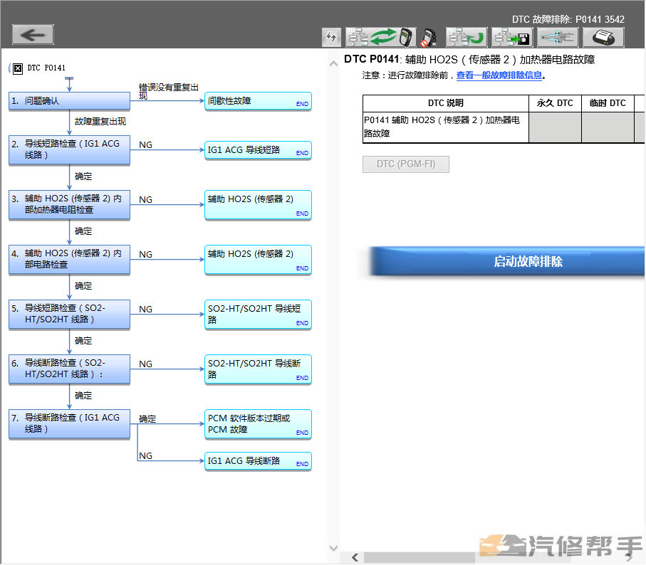
Task: Click the 临时 DTC column header
Action: [608, 103]
